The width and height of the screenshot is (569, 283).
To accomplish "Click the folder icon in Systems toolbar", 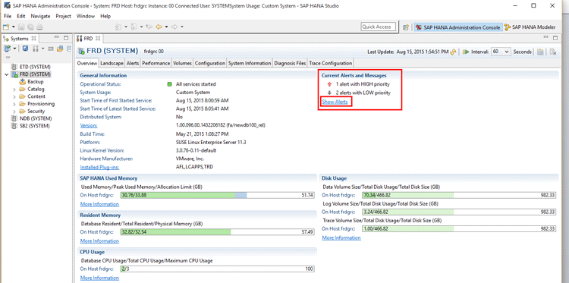I will (60, 49).
